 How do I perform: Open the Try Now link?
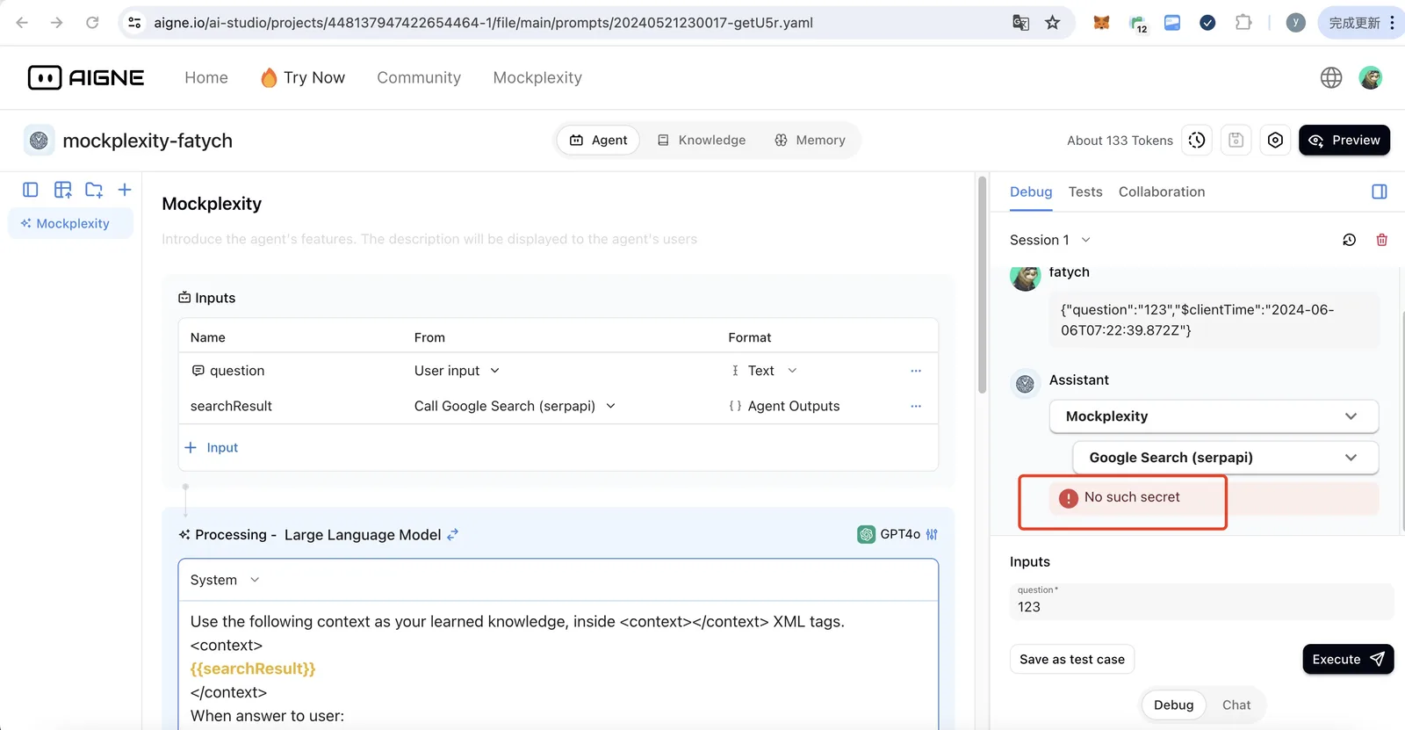click(303, 77)
